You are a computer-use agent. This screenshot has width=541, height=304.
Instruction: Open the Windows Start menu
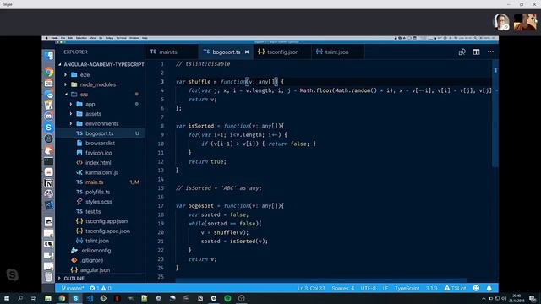pos(7,298)
